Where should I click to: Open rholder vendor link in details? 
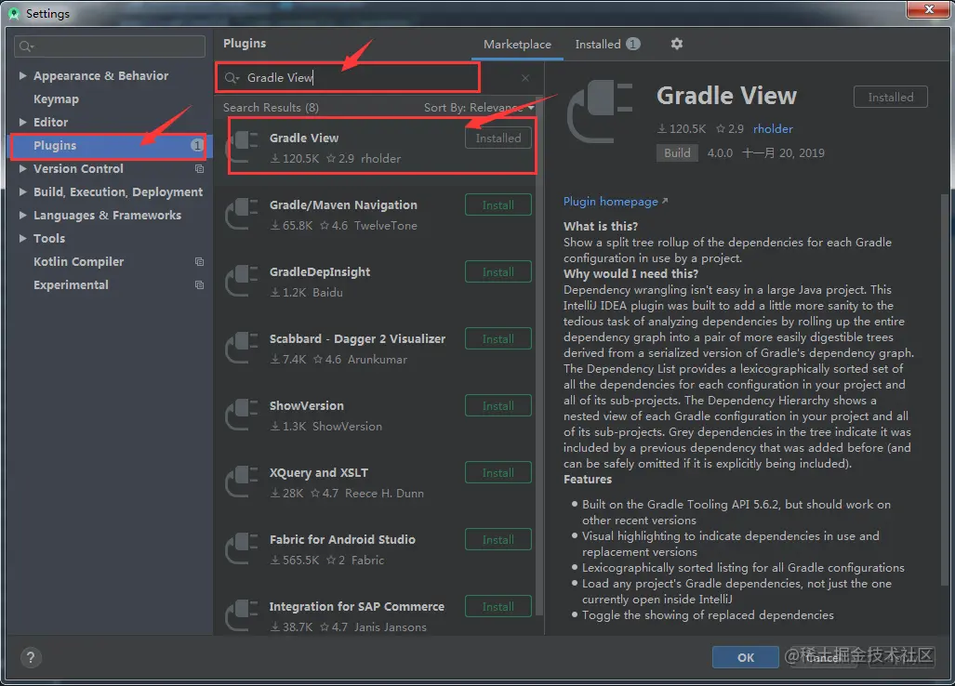(773, 128)
